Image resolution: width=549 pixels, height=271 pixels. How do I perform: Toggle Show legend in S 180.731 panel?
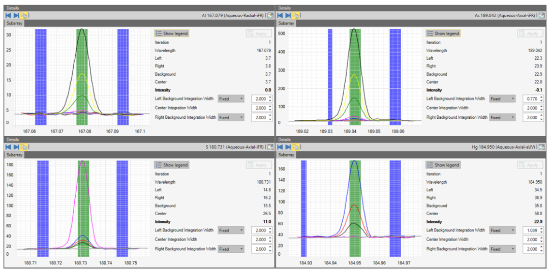[x=172, y=165]
